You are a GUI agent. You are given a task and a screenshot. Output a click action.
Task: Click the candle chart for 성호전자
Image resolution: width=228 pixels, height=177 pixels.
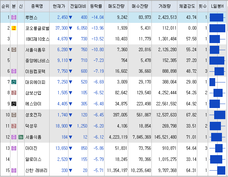point(217,115)
